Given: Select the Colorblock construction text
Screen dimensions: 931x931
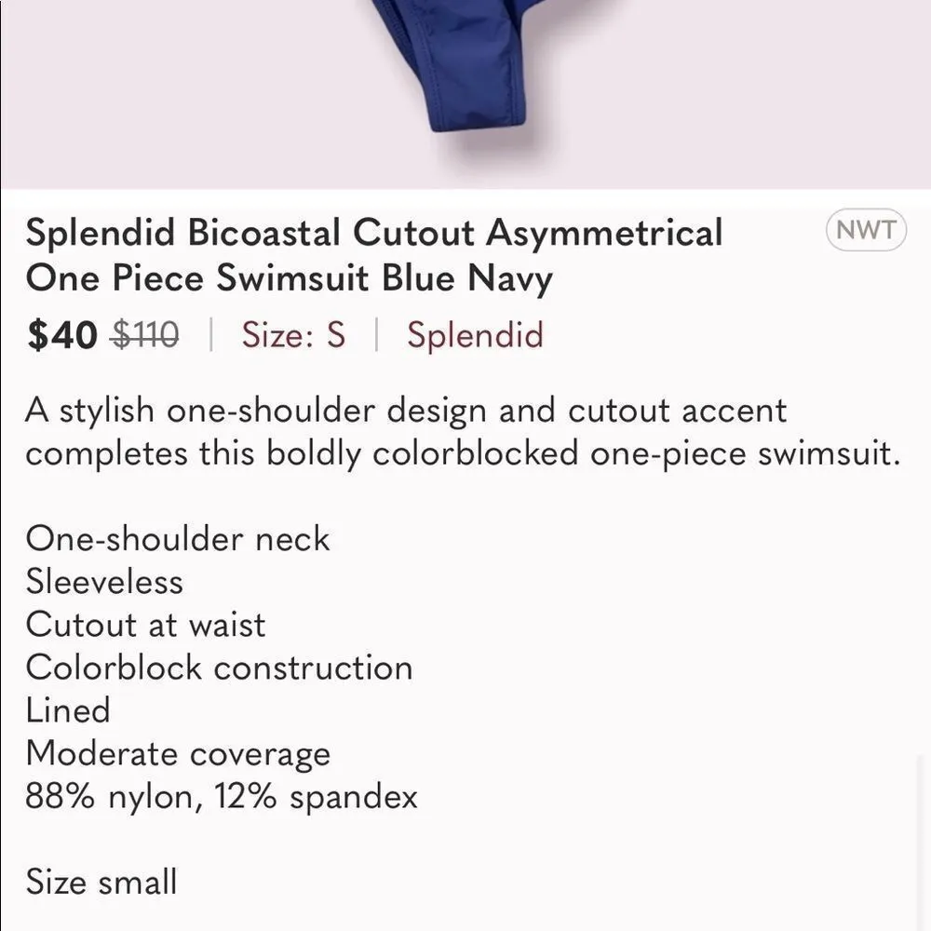Looking at the screenshot, I should coord(220,668).
